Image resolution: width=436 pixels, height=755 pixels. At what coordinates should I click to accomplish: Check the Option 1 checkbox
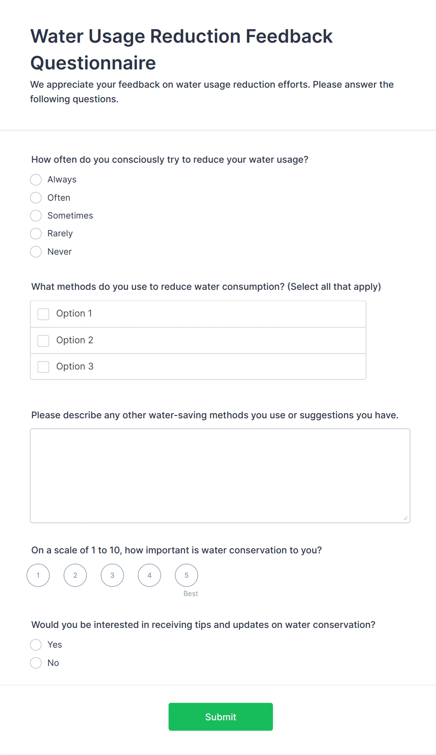tap(44, 314)
